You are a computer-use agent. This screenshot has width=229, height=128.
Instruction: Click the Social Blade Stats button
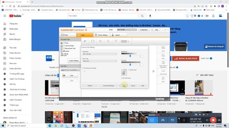point(186,58)
